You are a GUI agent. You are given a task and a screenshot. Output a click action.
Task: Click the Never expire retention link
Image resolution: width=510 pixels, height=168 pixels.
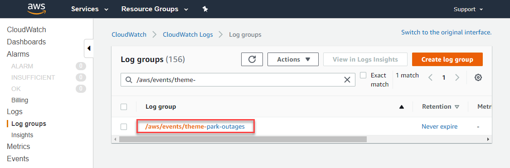pyautogui.click(x=439, y=127)
